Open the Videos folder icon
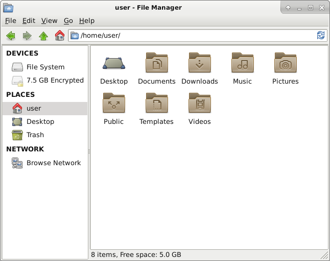Viewport: 330px width, 261px height. [200, 103]
